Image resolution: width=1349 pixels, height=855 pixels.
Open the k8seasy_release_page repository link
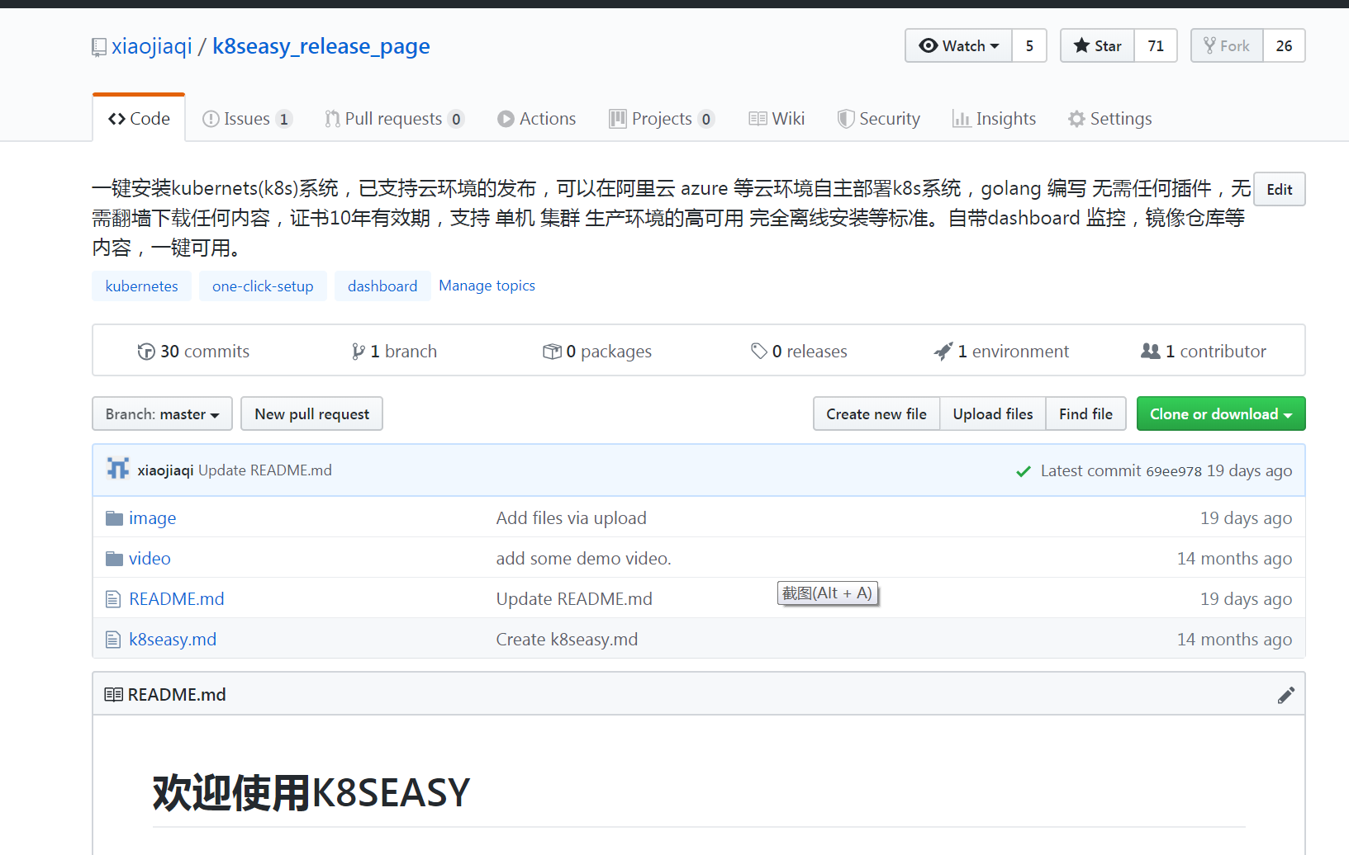[321, 46]
